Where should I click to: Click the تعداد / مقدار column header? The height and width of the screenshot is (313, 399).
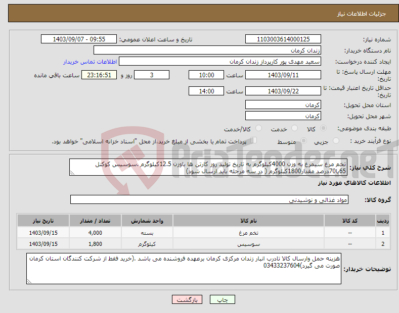(95, 221)
